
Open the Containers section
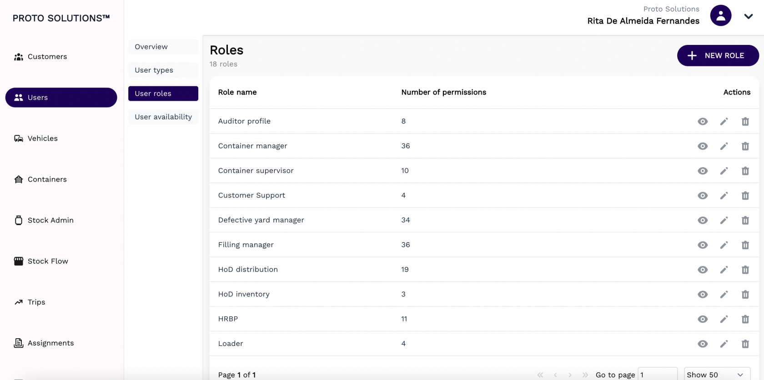click(61, 179)
